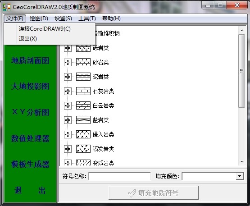Screen dimensions: 250x206
Task: Click the 填充地质符号 button
Action: (x=154, y=193)
